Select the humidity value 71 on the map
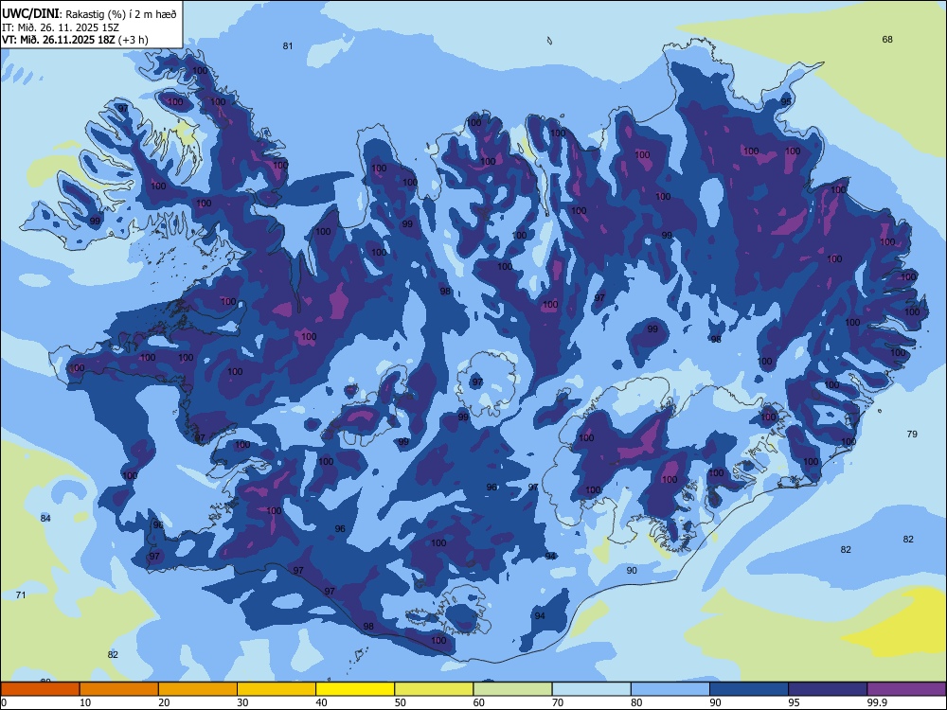Image resolution: width=947 pixels, height=710 pixels. click(21, 595)
